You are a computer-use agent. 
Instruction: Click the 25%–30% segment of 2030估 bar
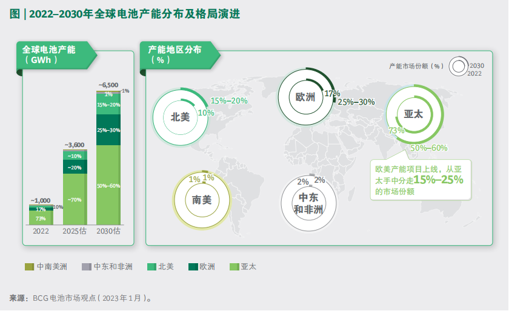click(108, 130)
